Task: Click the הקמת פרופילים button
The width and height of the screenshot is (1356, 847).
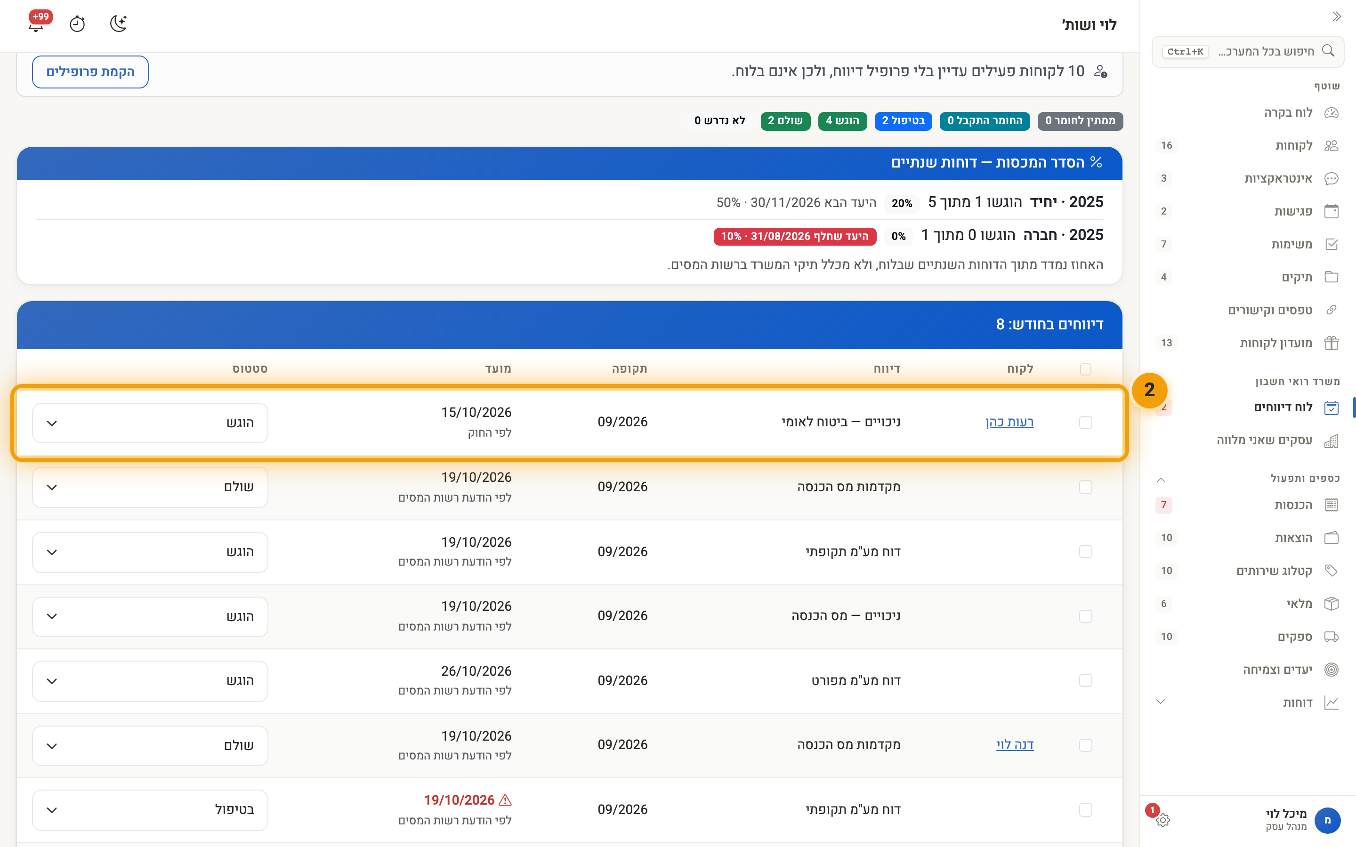Action: (x=90, y=72)
